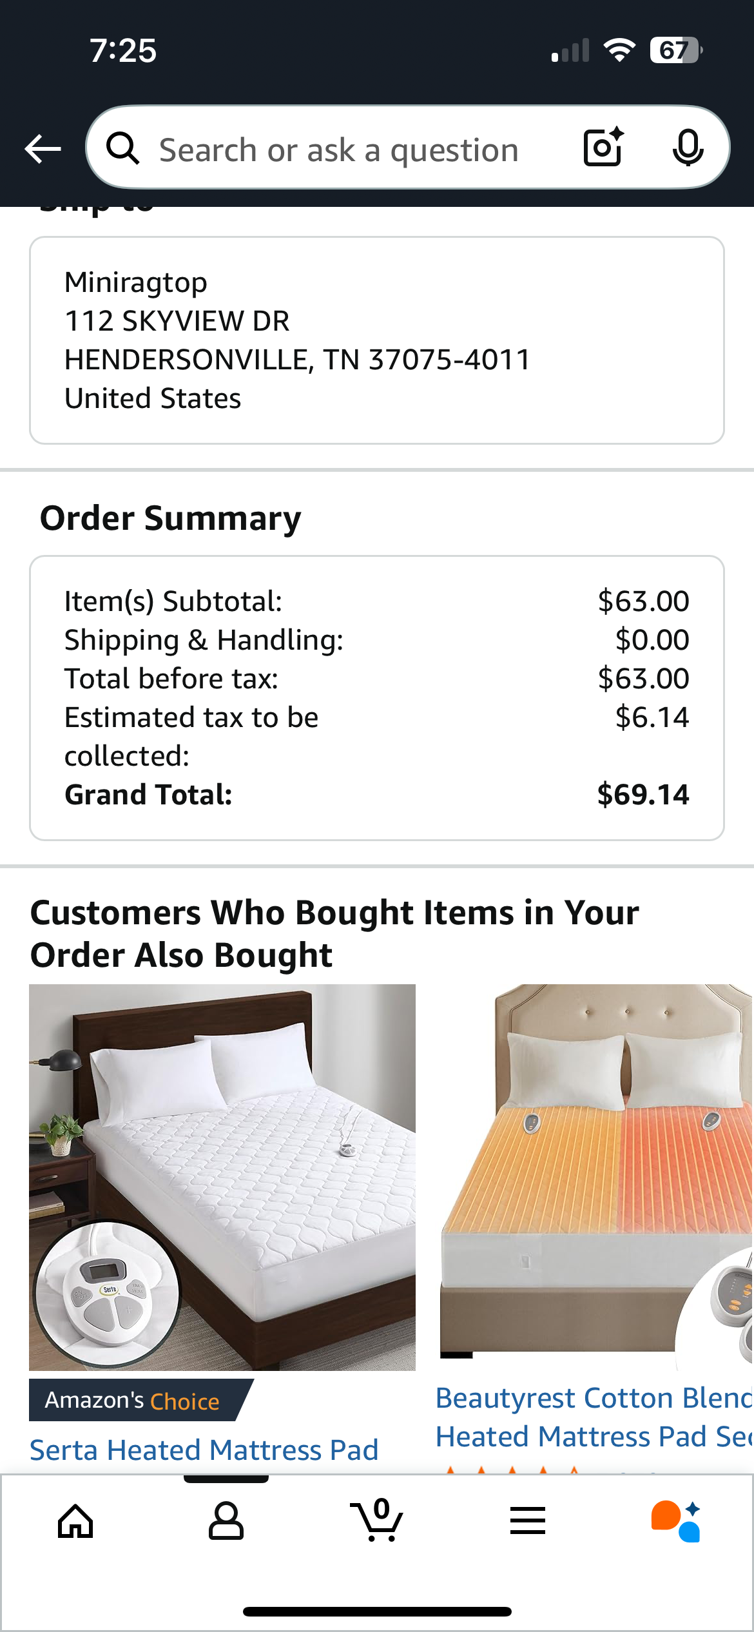Open the Home tab icon
Screen dimensions: 754x1632
point(76,1522)
